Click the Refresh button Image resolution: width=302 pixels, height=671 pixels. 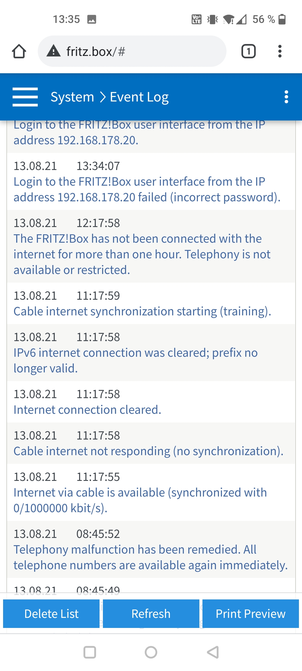pos(151,614)
